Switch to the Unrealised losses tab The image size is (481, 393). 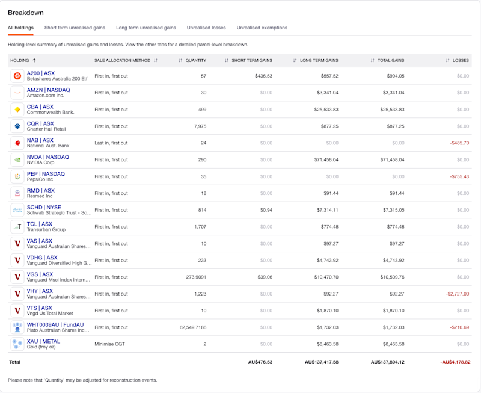click(206, 28)
